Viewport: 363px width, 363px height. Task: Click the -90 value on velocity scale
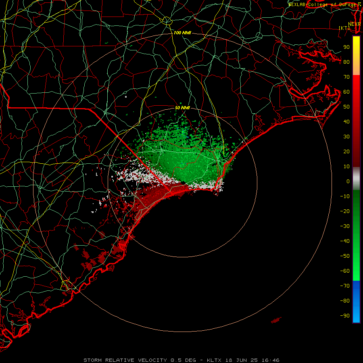[345, 316]
